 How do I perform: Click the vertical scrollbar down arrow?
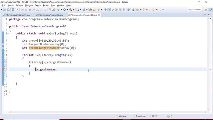[x=208, y=109]
